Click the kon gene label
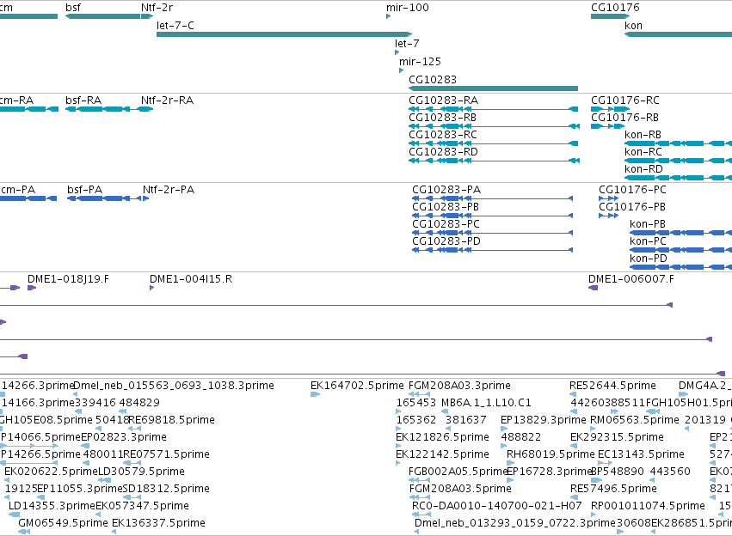732x536 pixels. 633,26
